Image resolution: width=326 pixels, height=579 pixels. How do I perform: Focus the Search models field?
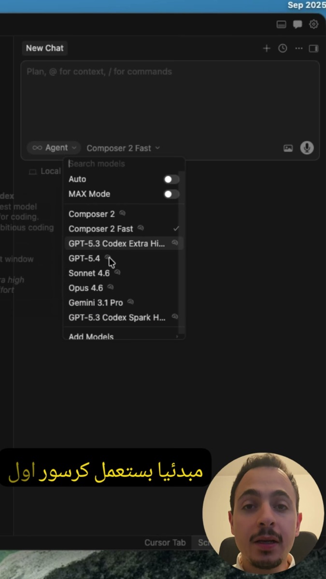tap(124, 164)
